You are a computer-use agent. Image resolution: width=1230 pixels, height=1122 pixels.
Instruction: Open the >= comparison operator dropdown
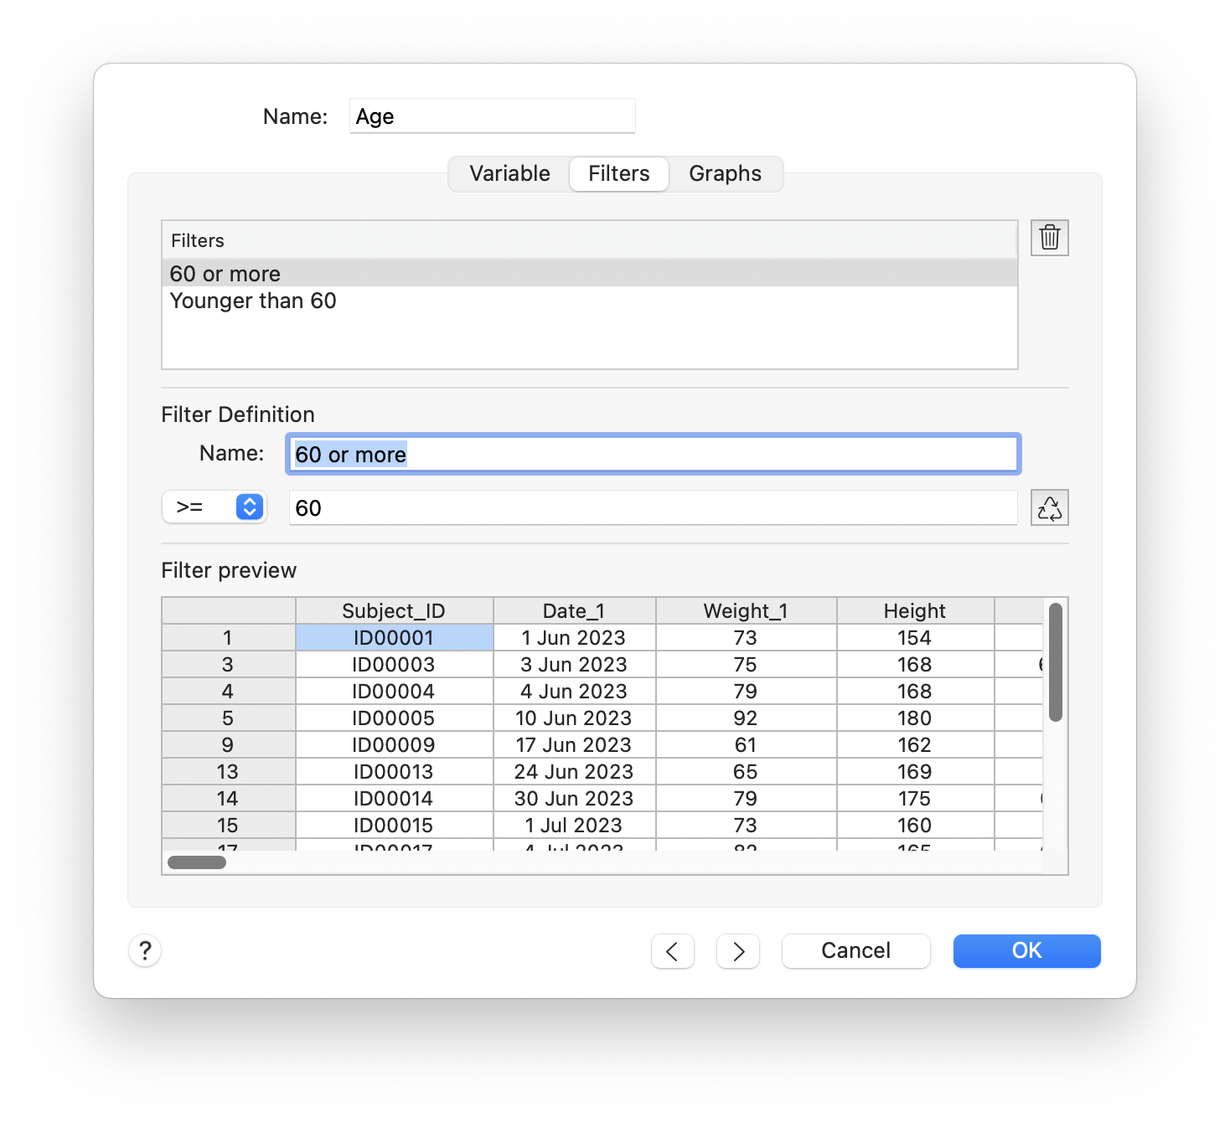coord(214,507)
